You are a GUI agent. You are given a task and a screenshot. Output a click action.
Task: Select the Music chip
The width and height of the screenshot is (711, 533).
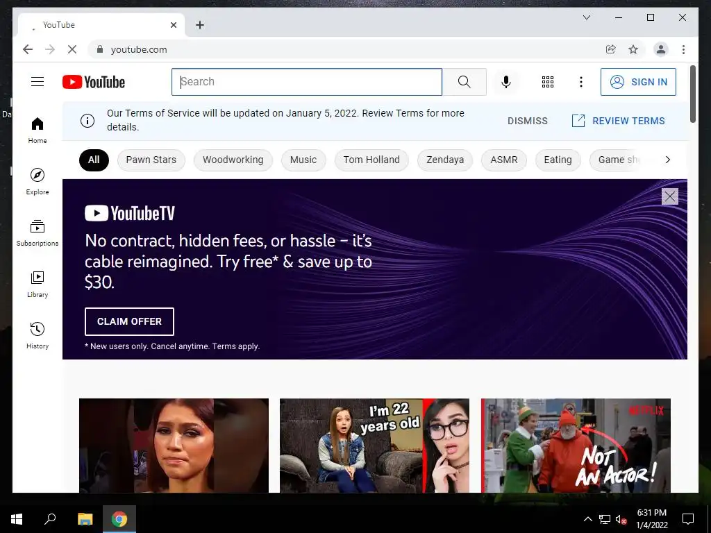[303, 160]
